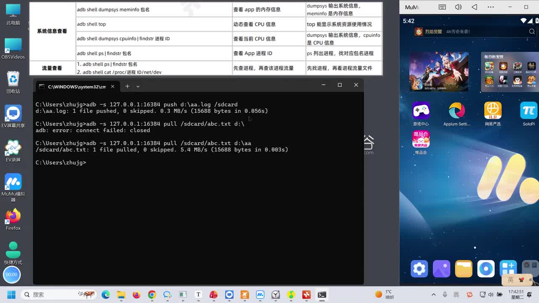Screen dimensions: 539x303
Task: Click the terminal icon in taskbar
Action: coord(322,295)
